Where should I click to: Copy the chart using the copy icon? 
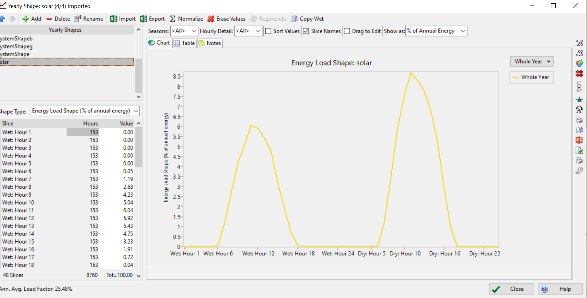coord(579,130)
